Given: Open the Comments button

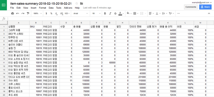Looking at the screenshot, I should pos(191,7).
